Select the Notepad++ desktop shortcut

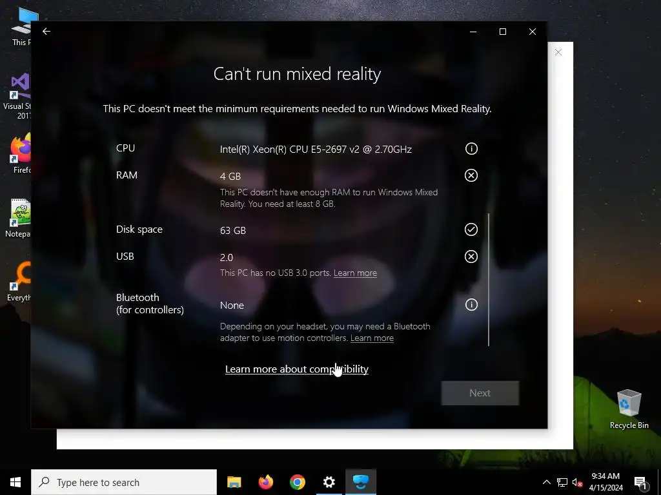[19, 218]
